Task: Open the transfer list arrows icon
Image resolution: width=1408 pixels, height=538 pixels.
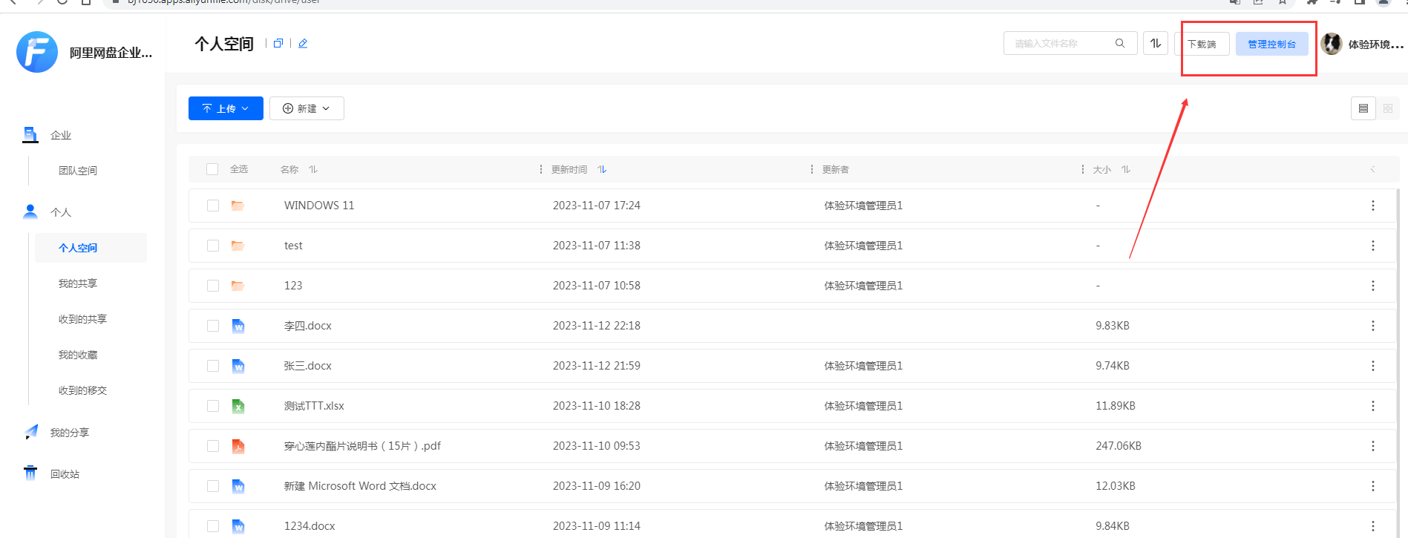Action: 1156,43
